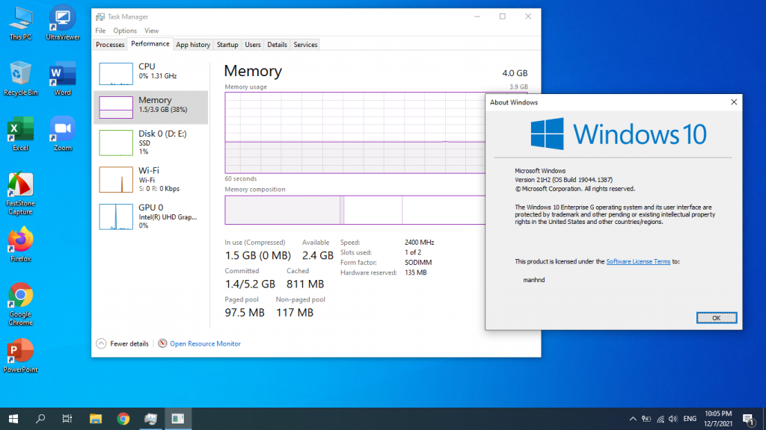
Task: Select the Performance tab
Action: point(150,44)
